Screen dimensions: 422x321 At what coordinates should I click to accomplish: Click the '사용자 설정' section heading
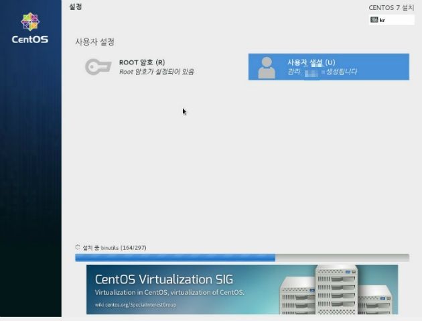(94, 42)
